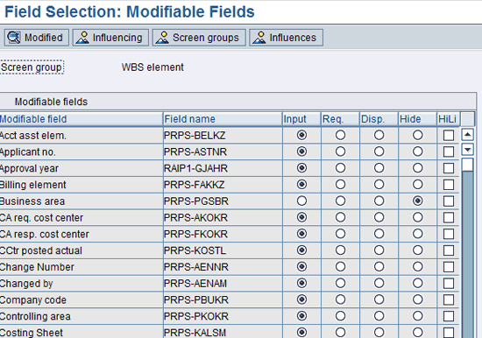
Task: Tick HiLi checkbox for Controlling area
Action: [x=449, y=316]
